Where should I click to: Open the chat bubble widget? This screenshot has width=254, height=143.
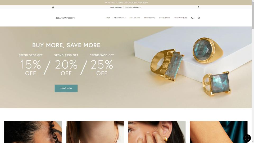[x=247, y=138]
